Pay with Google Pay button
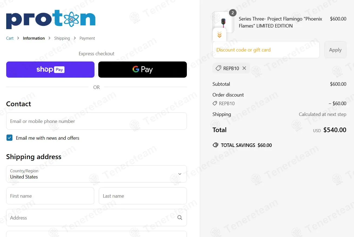 click(x=143, y=70)
